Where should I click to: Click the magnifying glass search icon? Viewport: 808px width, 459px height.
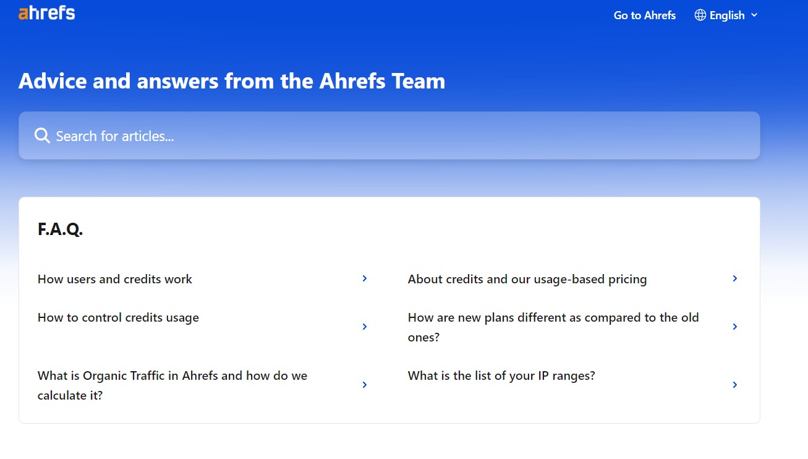pos(42,135)
